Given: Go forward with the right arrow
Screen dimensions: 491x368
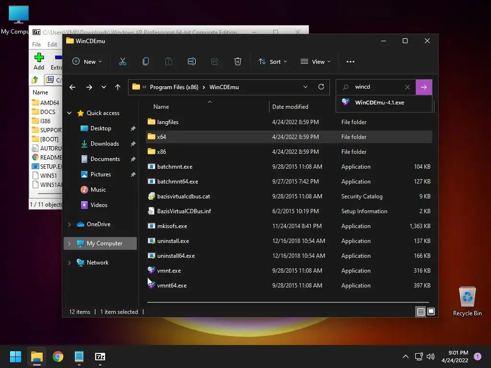Looking at the screenshot, I should (89, 87).
